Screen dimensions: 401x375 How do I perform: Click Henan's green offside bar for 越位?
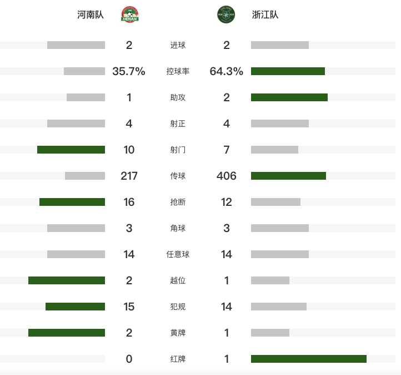[67, 280]
